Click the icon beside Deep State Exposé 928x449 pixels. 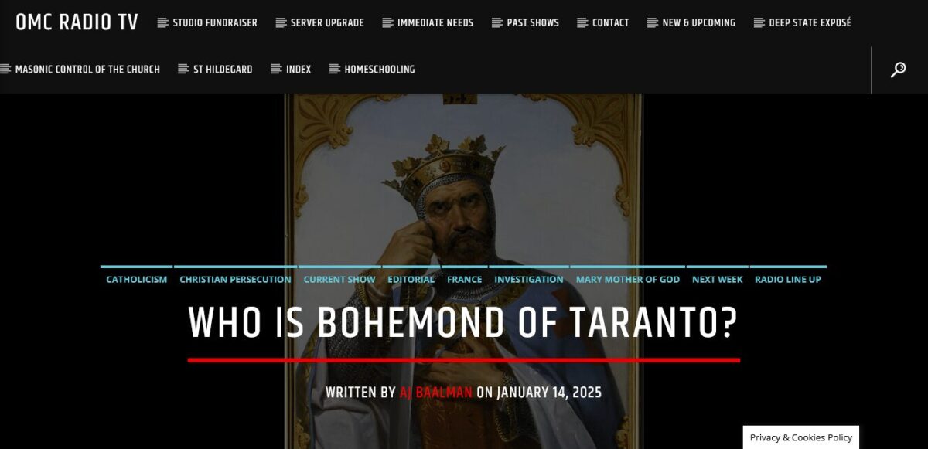pyautogui.click(x=759, y=23)
